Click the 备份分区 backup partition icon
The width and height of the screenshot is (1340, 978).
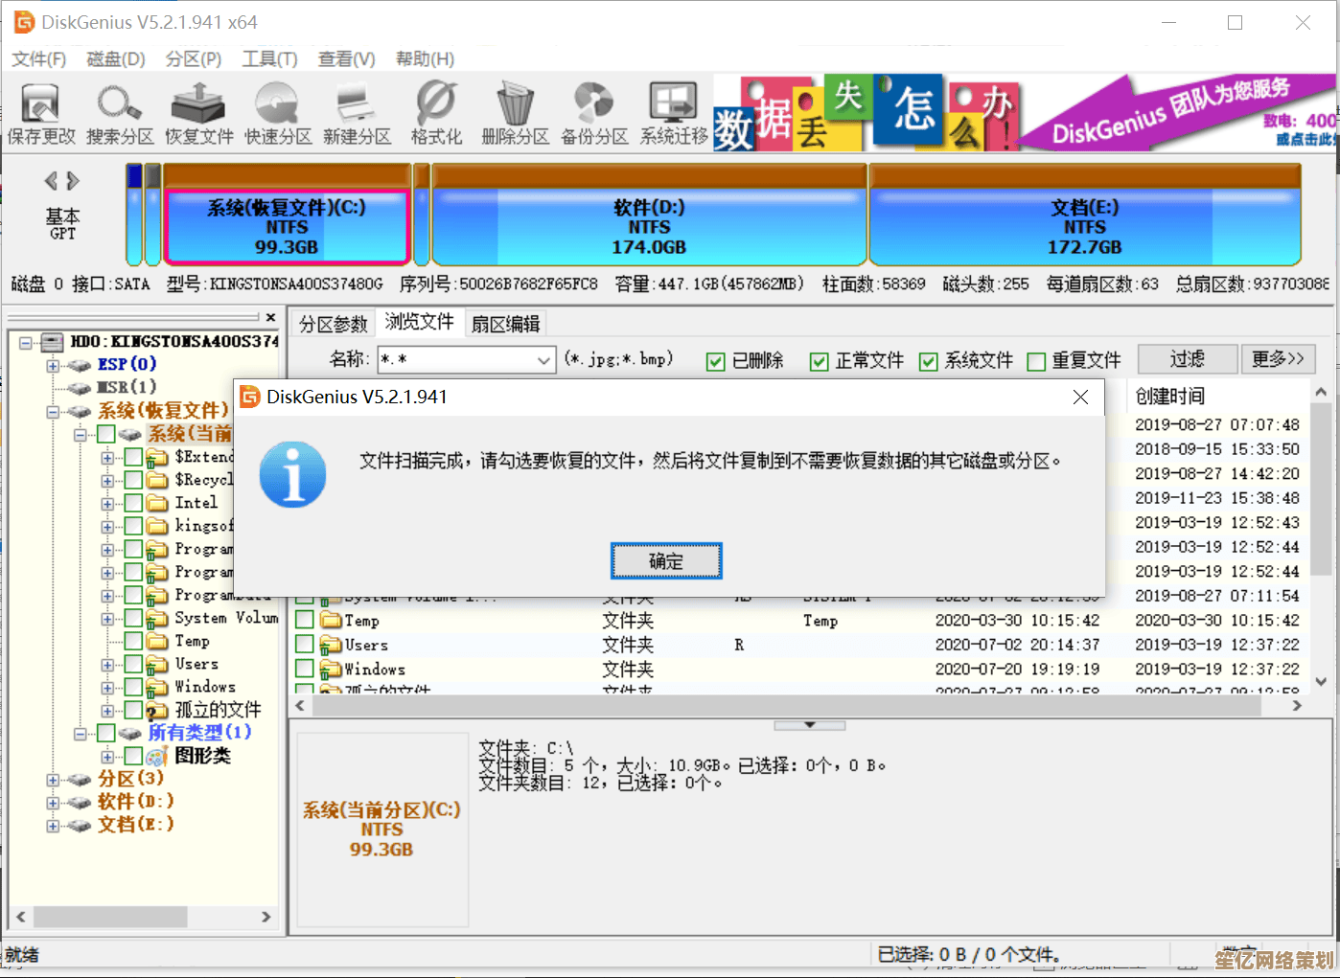[x=594, y=113]
